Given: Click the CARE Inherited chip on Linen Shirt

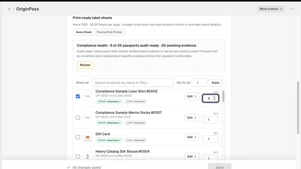Looking at the screenshot, I should point(135,101).
